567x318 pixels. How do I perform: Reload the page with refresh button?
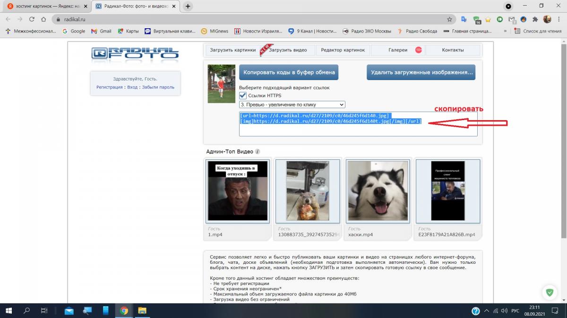[32, 19]
